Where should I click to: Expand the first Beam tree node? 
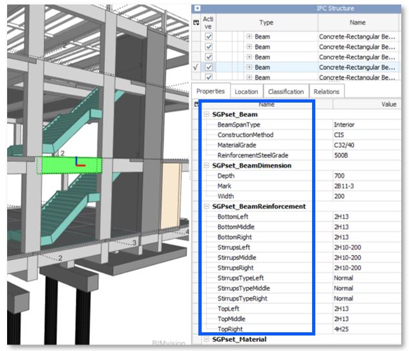249,37
